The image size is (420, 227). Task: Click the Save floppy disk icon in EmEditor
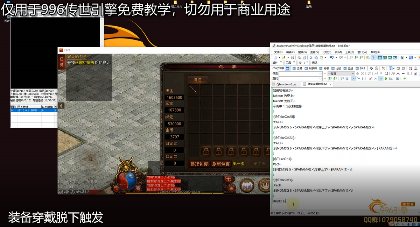[292, 57]
